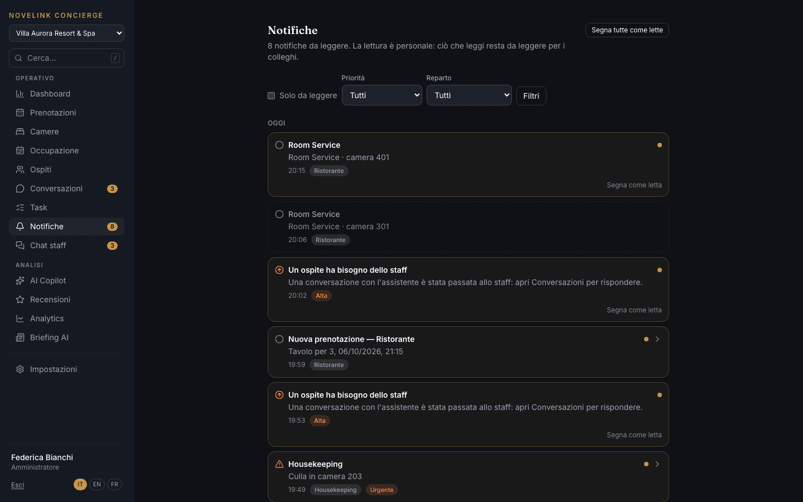Viewport: 803px width, 502px height.
Task: Click the Occupazione calendar icon
Action: pyautogui.click(x=20, y=151)
